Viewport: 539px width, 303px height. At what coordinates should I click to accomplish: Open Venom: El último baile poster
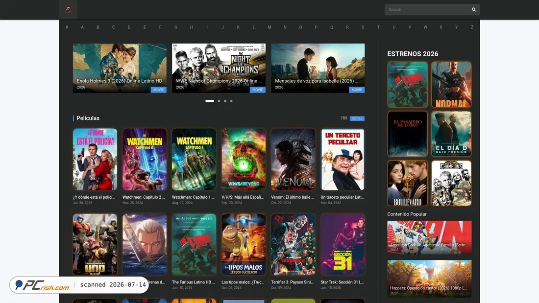[293, 160]
